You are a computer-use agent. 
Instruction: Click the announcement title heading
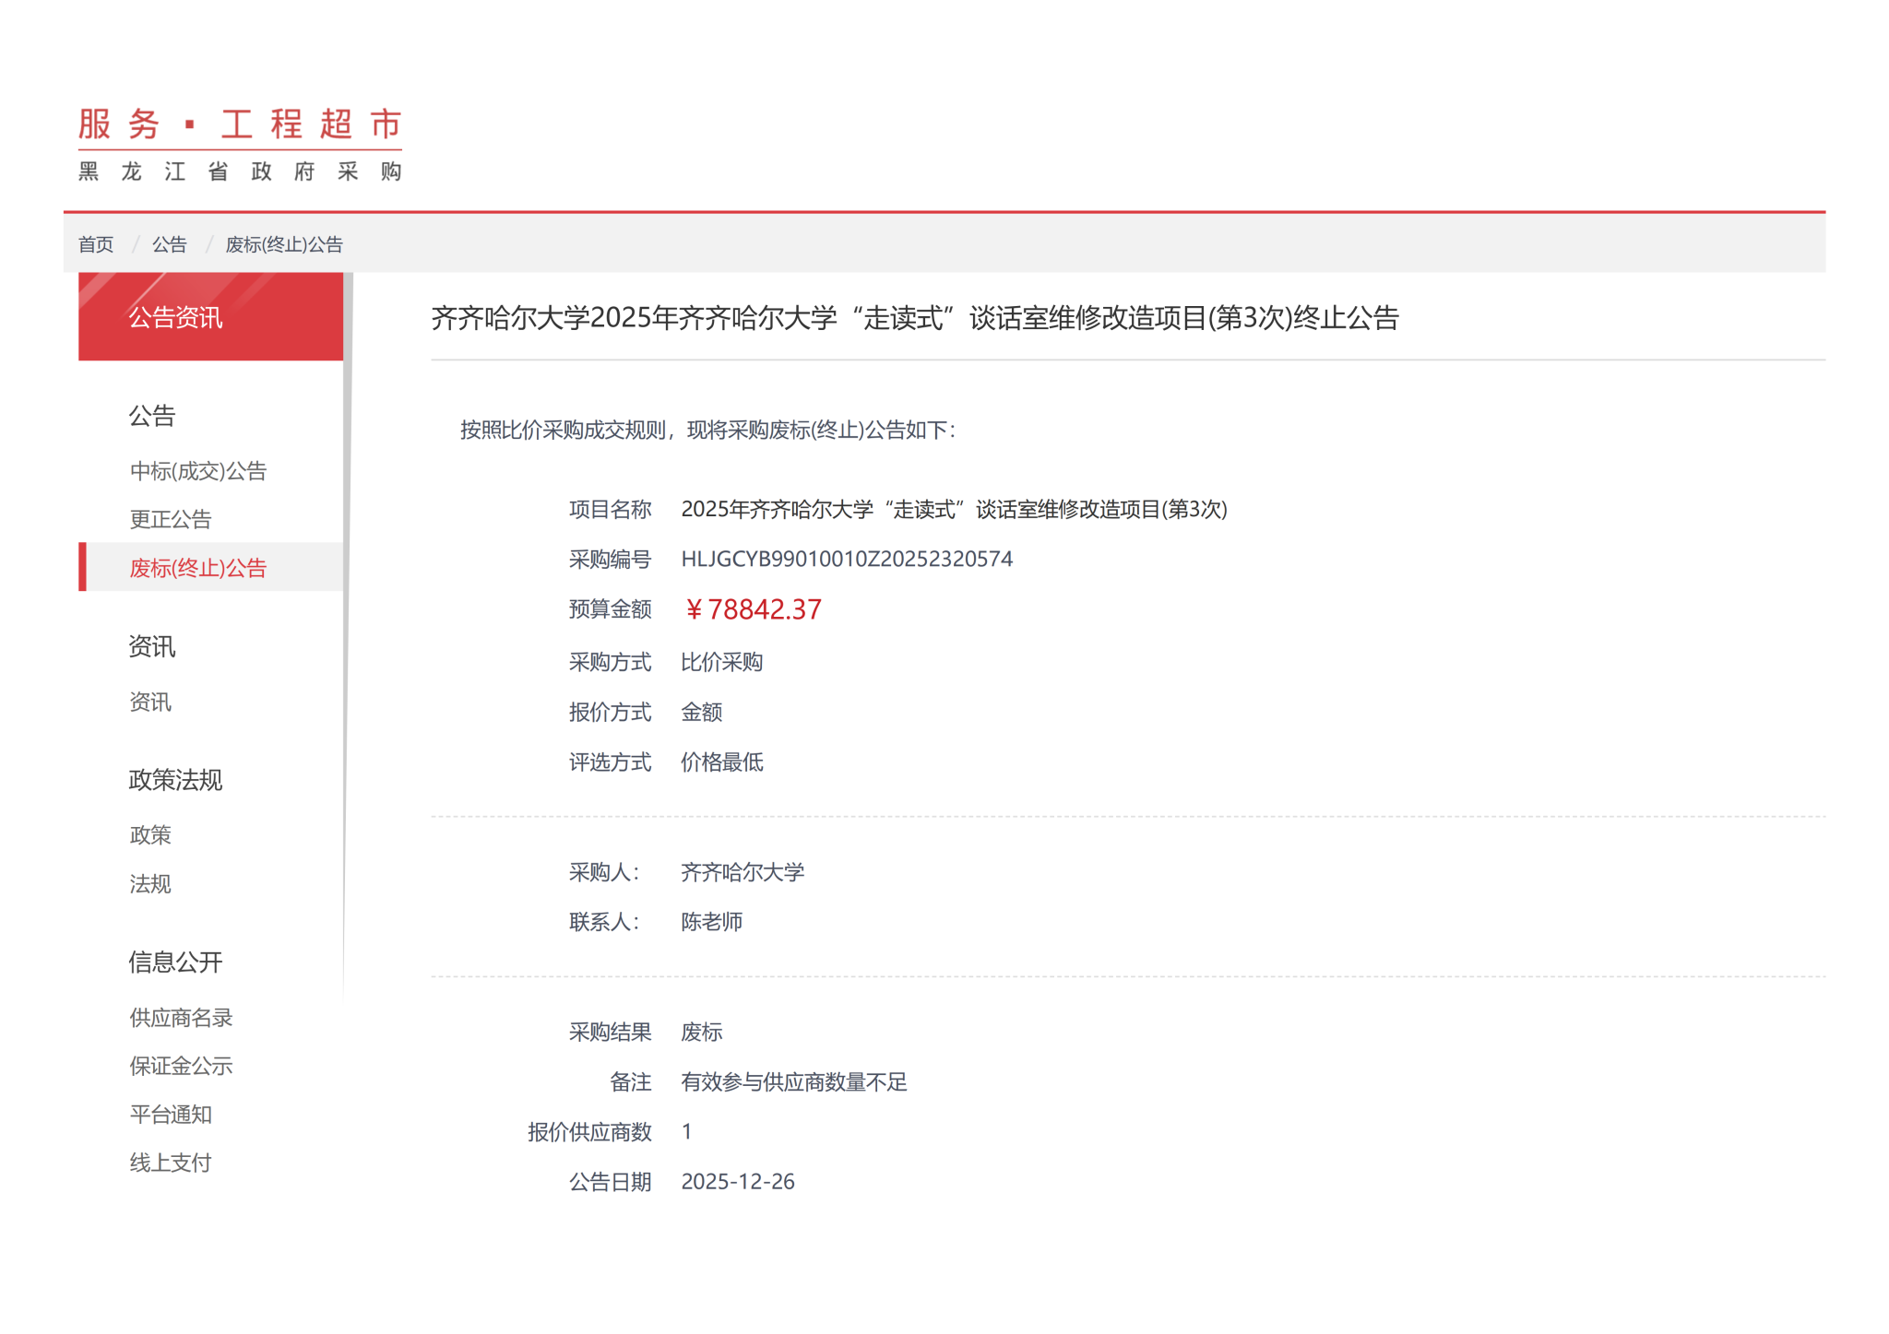tap(914, 318)
